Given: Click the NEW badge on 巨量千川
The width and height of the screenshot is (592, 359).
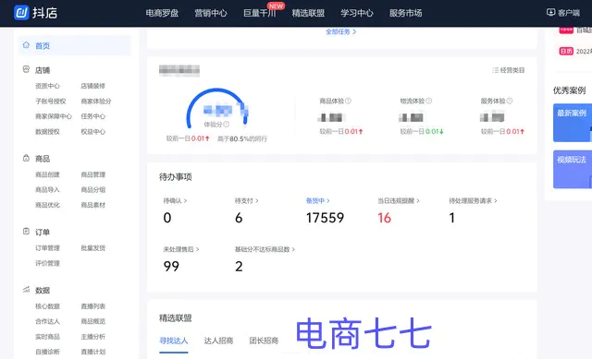Looking at the screenshot, I should 276,6.
